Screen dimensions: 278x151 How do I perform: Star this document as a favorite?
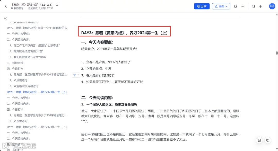pos(57,5)
